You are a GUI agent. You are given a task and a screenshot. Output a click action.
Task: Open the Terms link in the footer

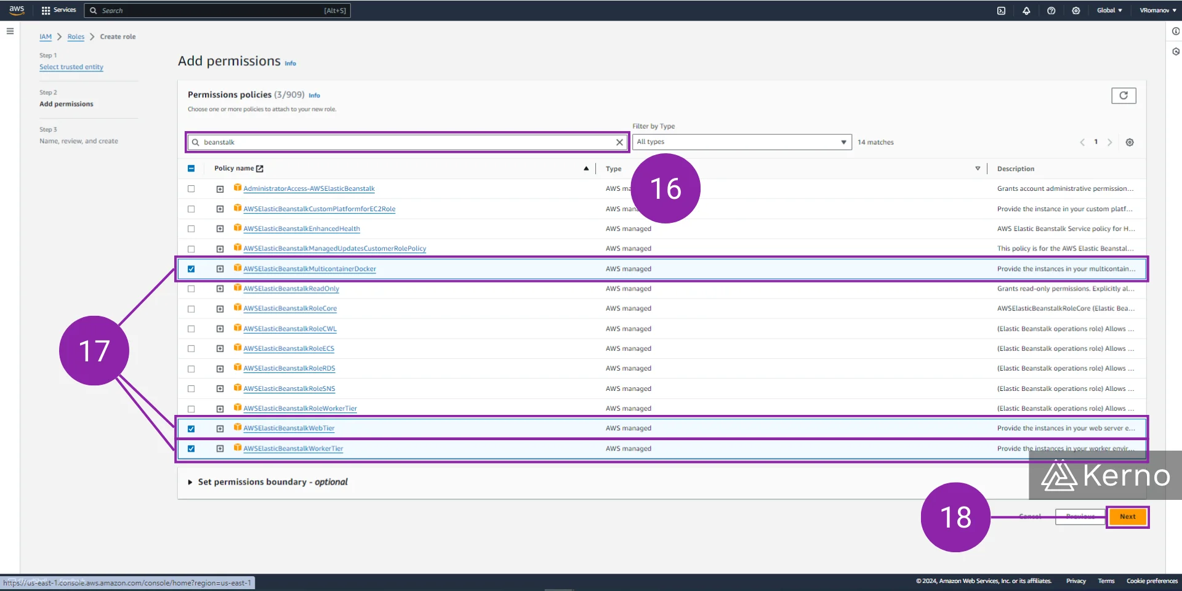1106,581
